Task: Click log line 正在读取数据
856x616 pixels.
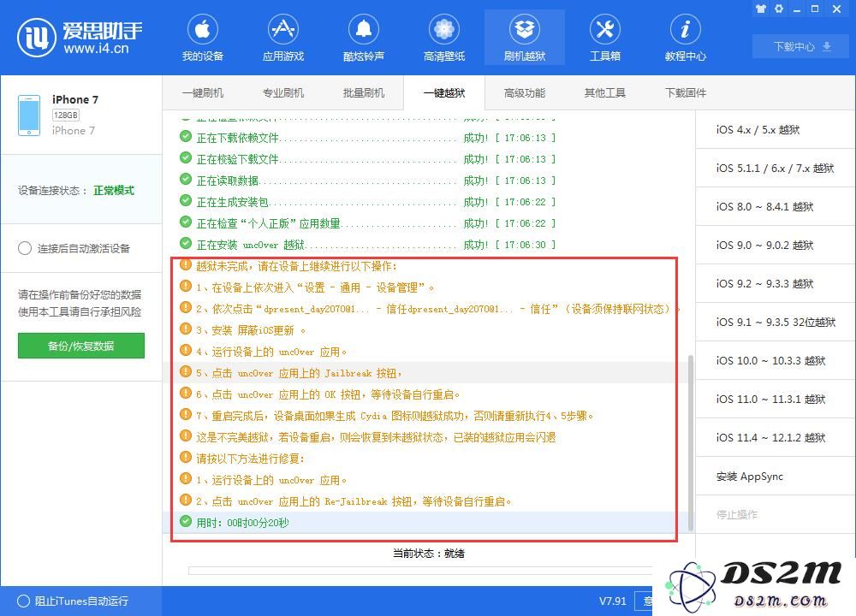Action: tap(367, 181)
